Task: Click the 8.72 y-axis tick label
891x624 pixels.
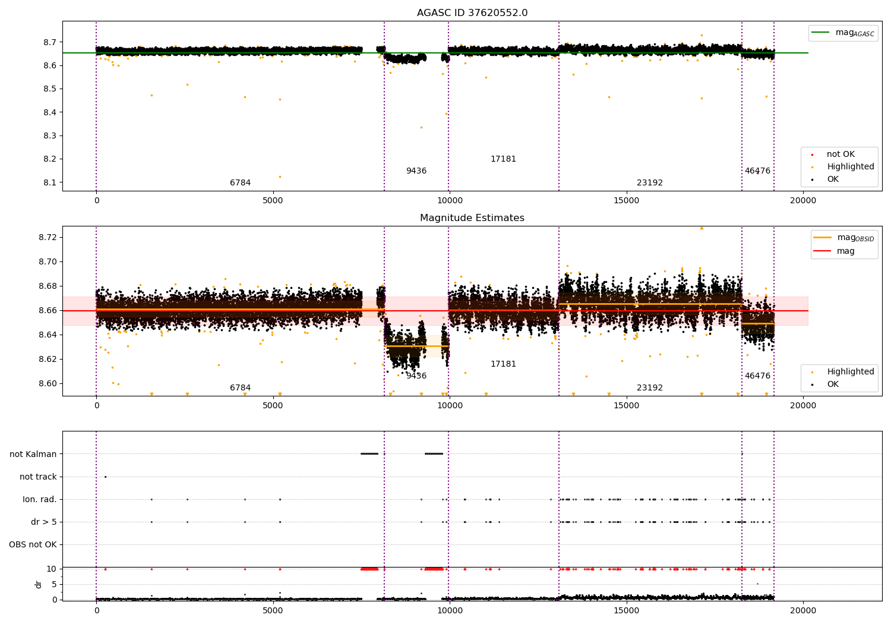Action: [x=47, y=238]
